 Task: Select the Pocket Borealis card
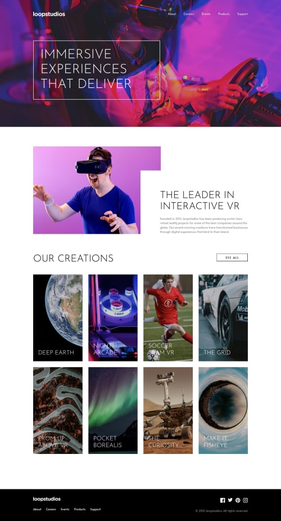click(x=113, y=411)
